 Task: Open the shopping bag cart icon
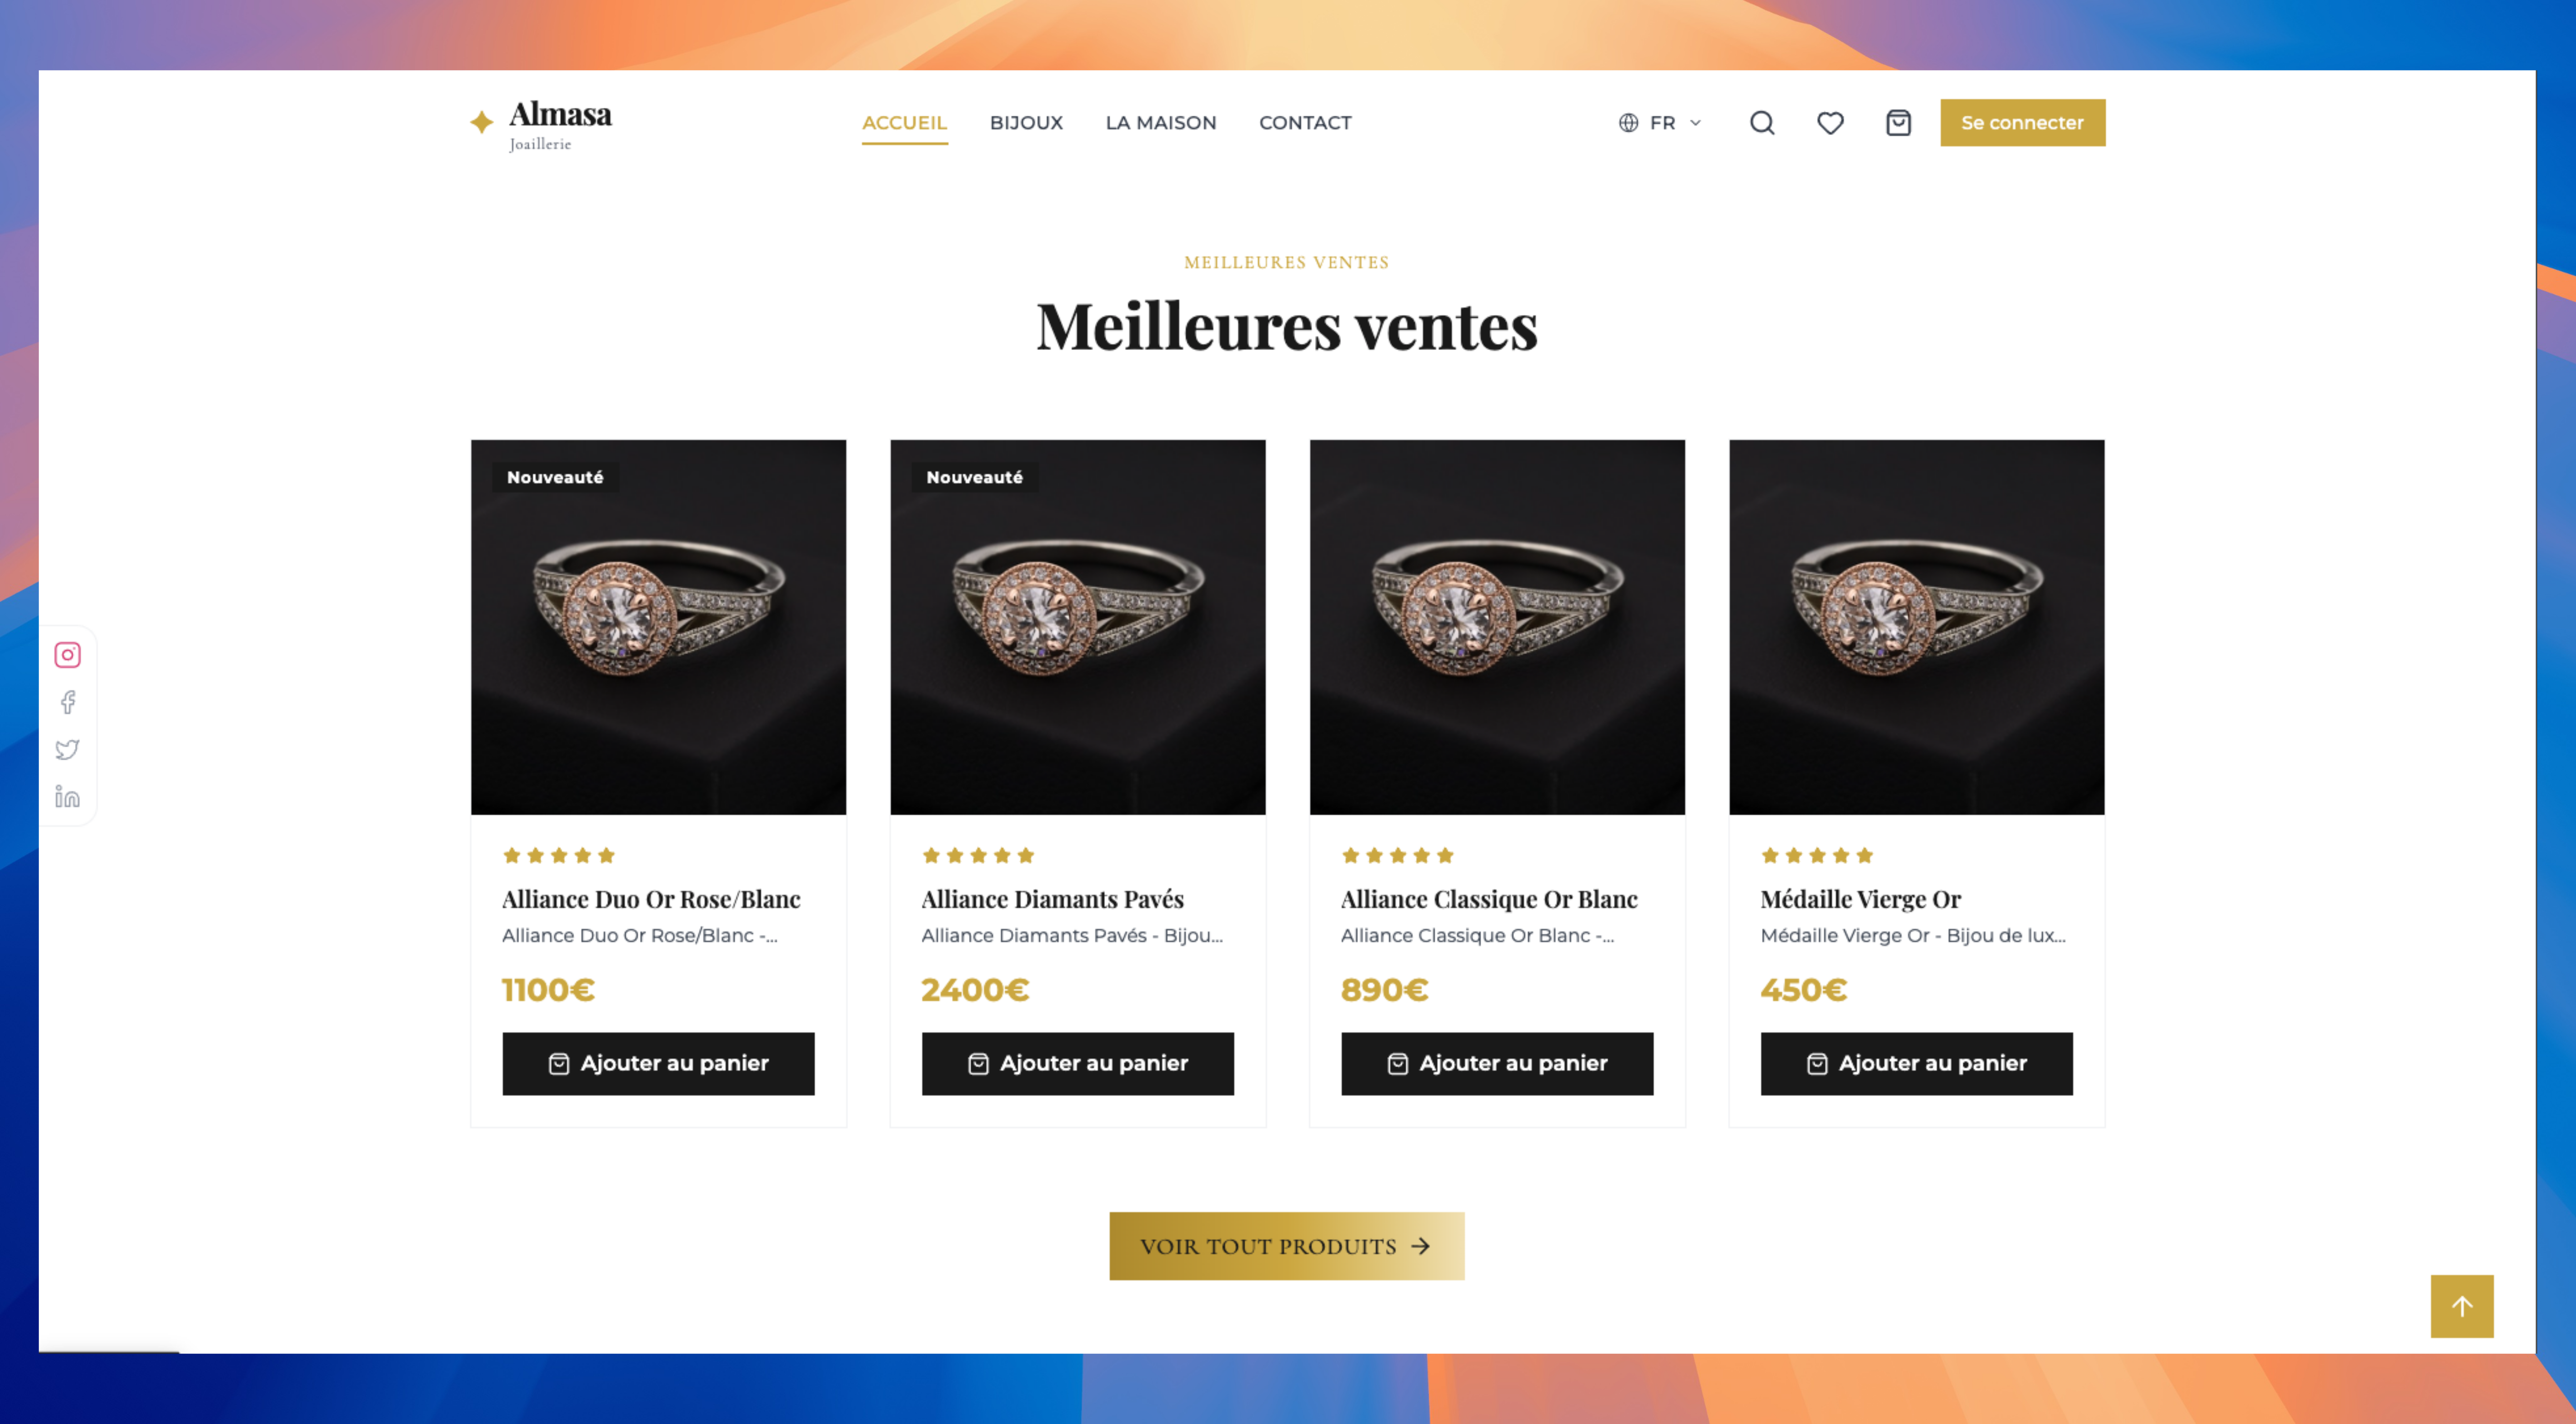[1898, 123]
